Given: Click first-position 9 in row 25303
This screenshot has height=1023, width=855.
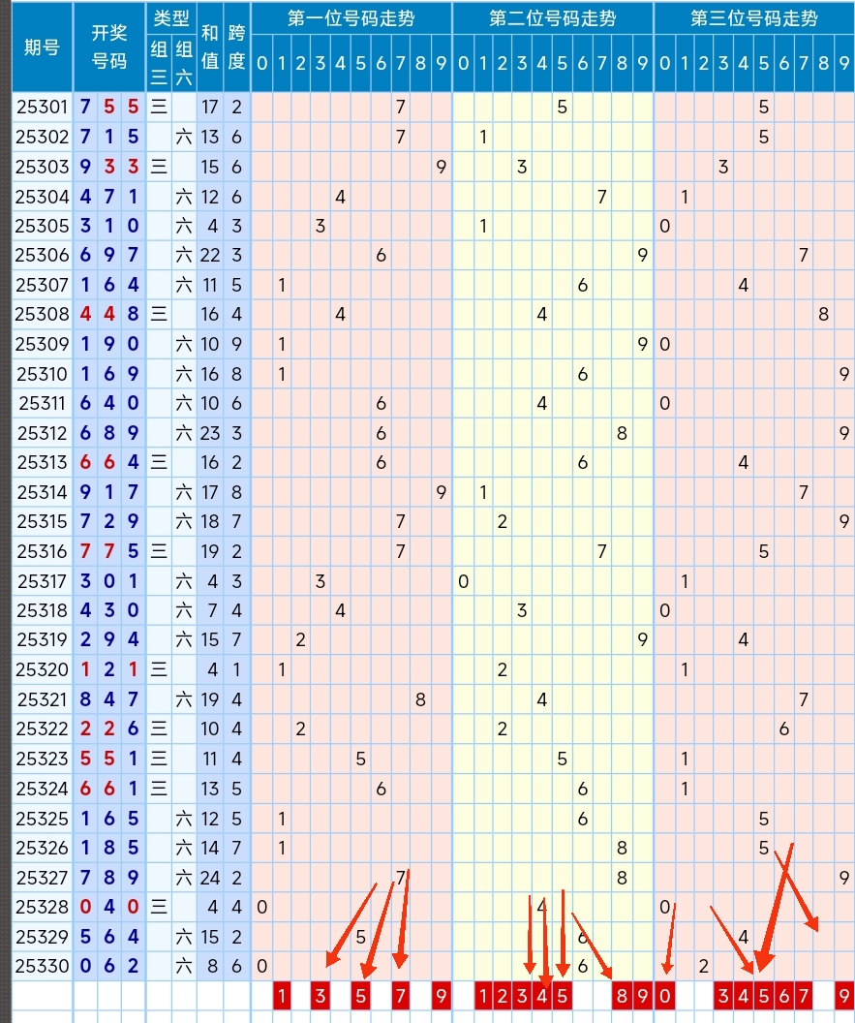Looking at the screenshot, I should click(x=442, y=167).
